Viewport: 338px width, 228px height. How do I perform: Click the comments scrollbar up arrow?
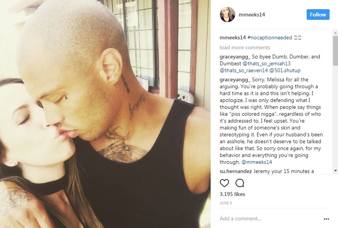[x=335, y=33]
